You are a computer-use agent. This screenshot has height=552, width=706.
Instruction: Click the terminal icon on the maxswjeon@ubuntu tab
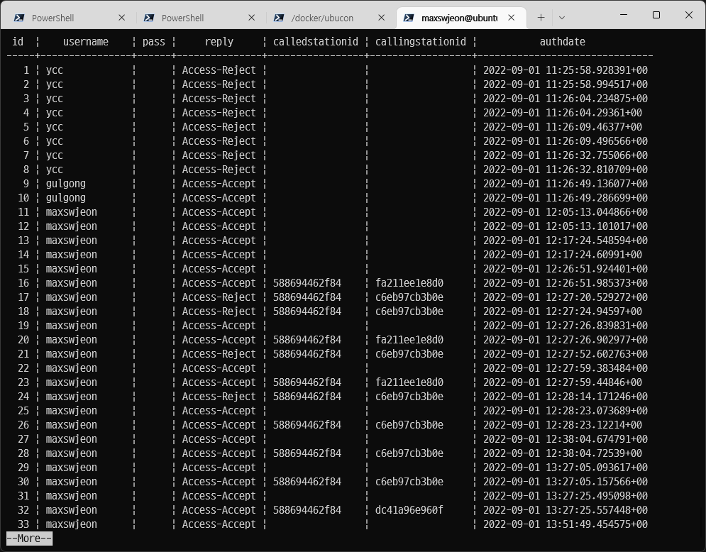click(409, 18)
